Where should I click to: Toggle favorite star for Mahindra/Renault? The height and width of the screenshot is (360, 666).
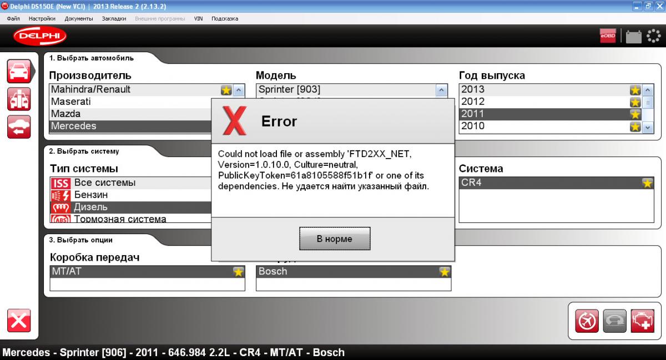coord(226,90)
